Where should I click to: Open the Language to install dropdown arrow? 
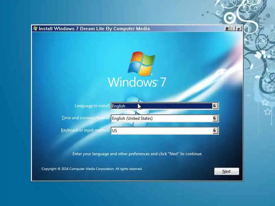[x=215, y=106]
